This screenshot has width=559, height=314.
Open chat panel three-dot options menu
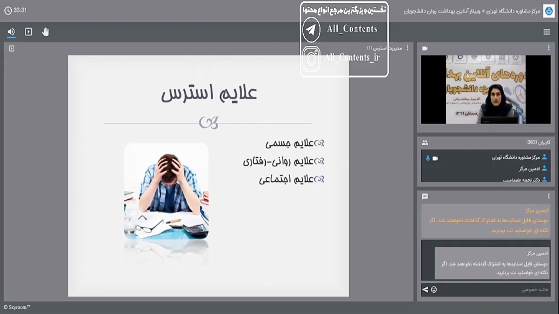click(548, 196)
